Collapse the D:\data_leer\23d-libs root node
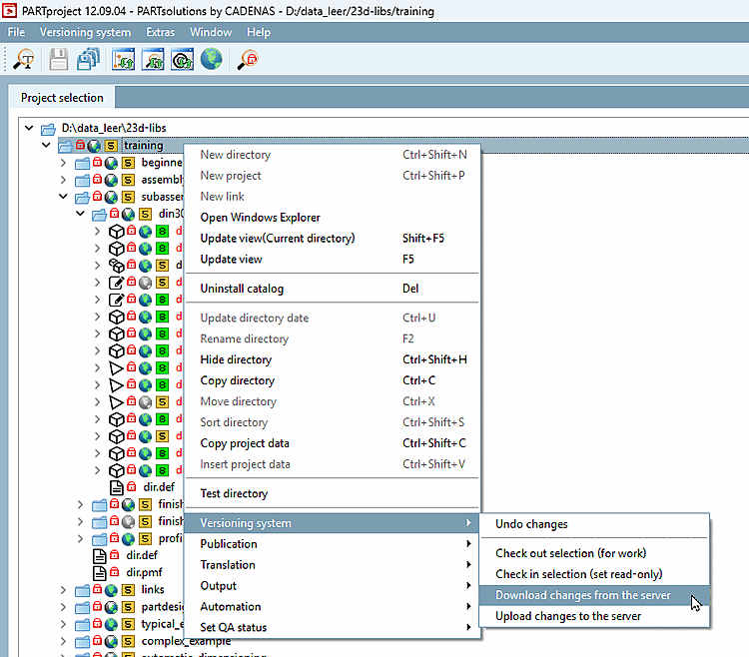This screenshot has width=749, height=657. click(28, 129)
